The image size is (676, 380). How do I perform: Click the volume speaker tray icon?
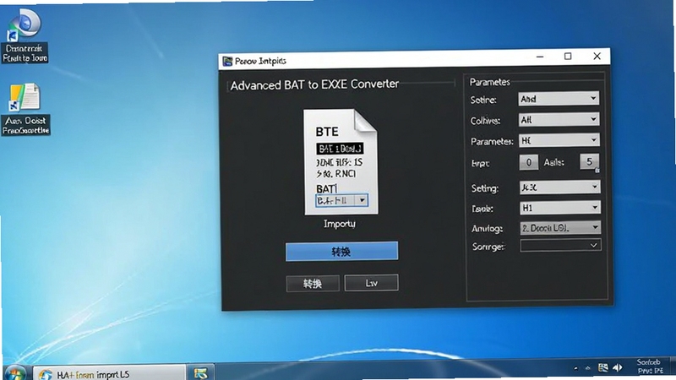tap(618, 367)
